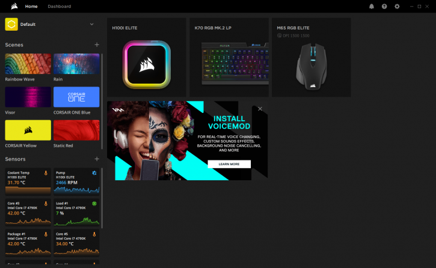Screen dimensions: 436x268
Task: Click the sensors list scrollbar
Action: coord(102,198)
